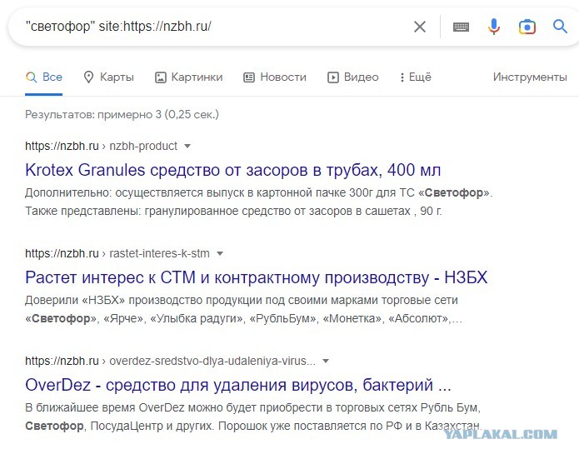Image resolution: width=579 pixels, height=459 pixels.
Task: Click the Новости newspaper icon
Action: pyautogui.click(x=249, y=77)
